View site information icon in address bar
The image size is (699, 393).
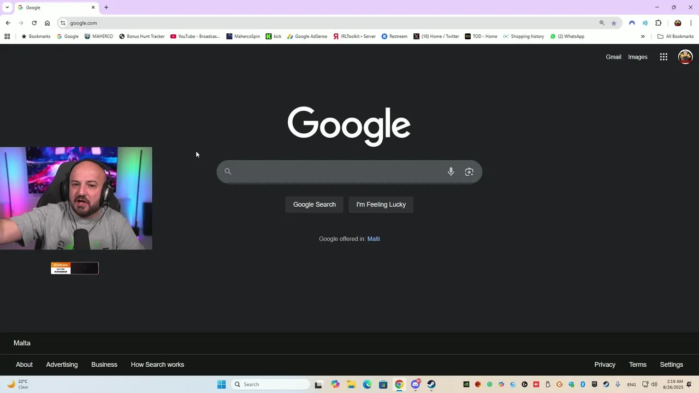point(63,23)
